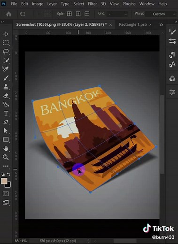Open status bar info arrow menu
The width and height of the screenshot is (178, 244).
[89, 241]
